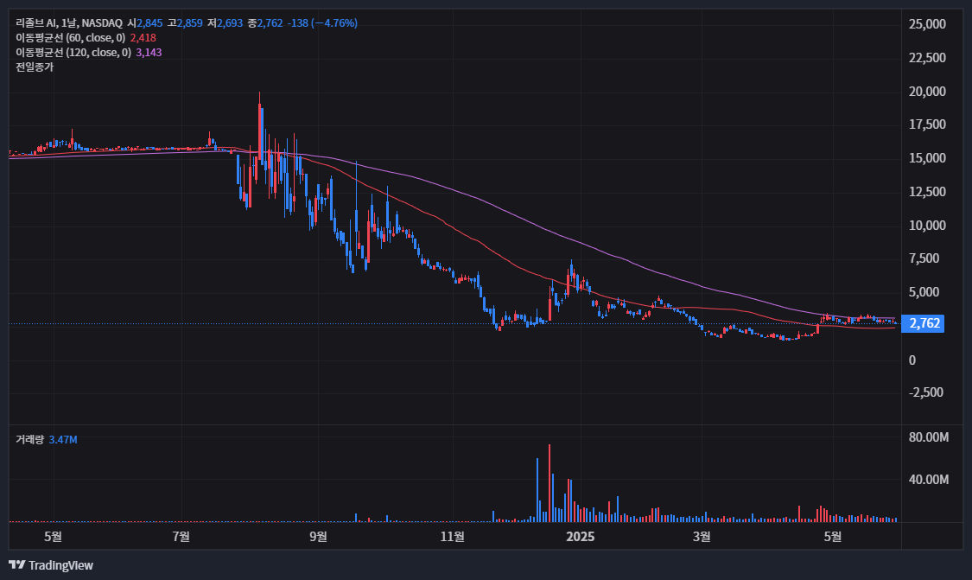This screenshot has width=972, height=580.
Task: Click the 2,762 current price tag
Action: [x=923, y=323]
